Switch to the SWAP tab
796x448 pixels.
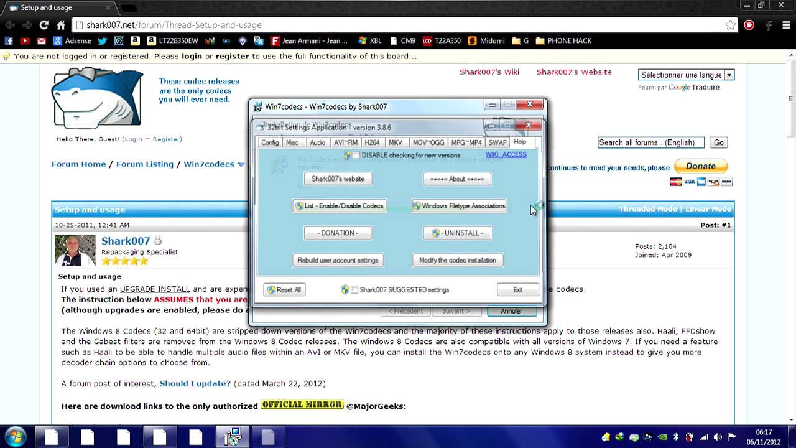497,142
